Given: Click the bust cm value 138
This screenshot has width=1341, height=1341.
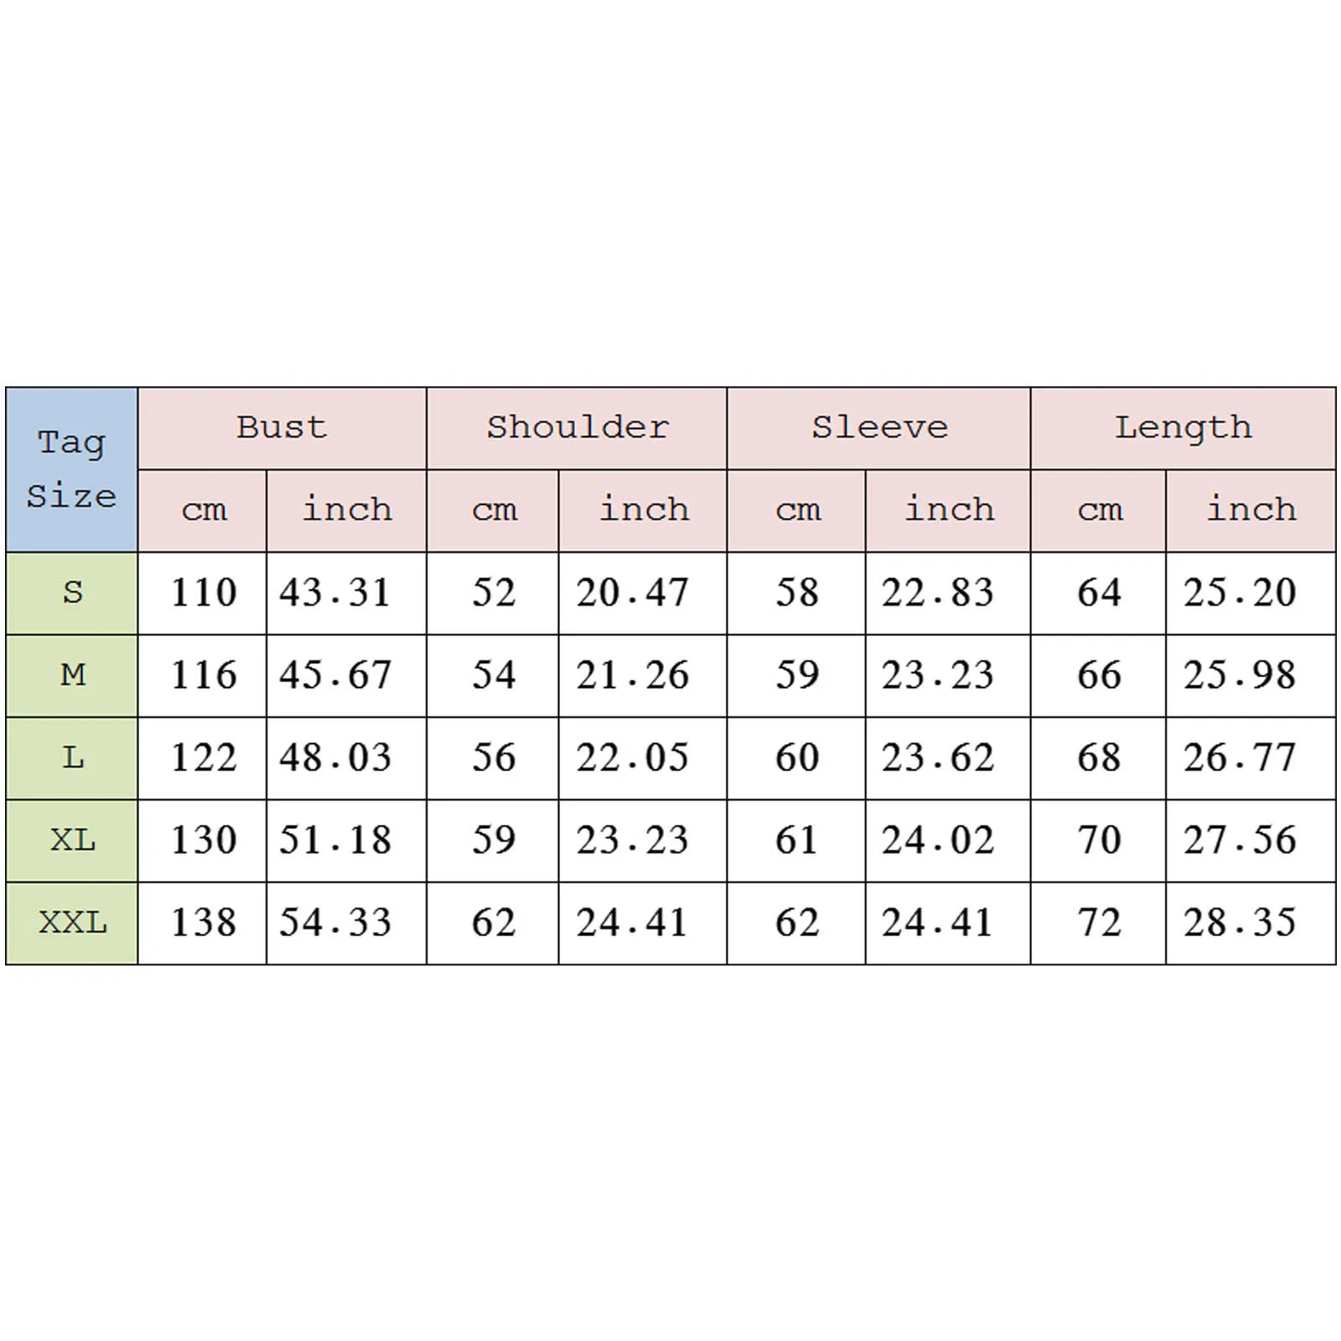Looking at the screenshot, I should tap(203, 923).
